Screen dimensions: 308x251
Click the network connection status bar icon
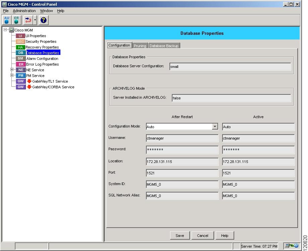[292, 246]
